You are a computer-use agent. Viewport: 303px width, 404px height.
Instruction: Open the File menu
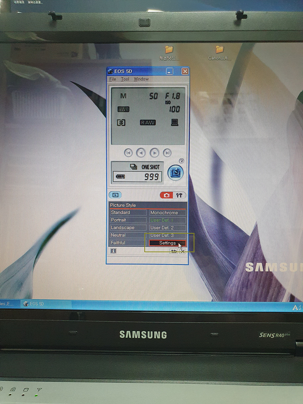pyautogui.click(x=113, y=79)
